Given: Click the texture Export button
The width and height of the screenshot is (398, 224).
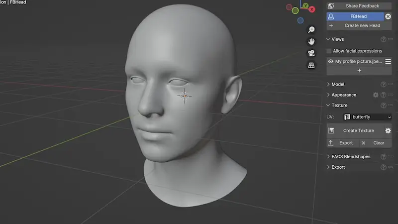Looking at the screenshot, I should coord(343,143).
